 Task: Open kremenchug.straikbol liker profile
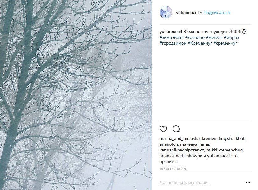pyautogui.click(x=223, y=139)
